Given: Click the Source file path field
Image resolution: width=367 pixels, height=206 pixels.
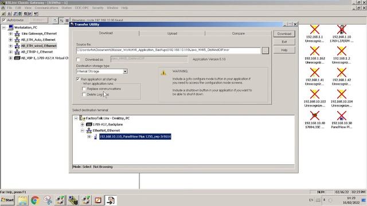Looking at the screenshot, I should tap(168, 50).
